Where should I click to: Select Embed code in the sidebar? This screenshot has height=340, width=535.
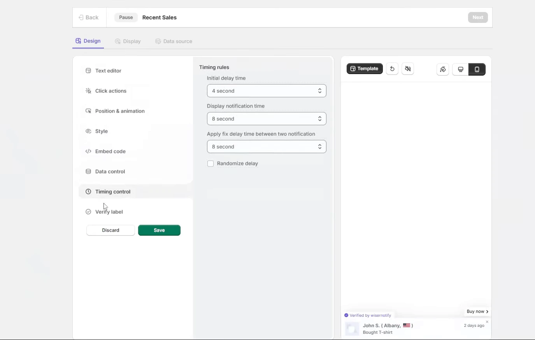tap(135, 151)
